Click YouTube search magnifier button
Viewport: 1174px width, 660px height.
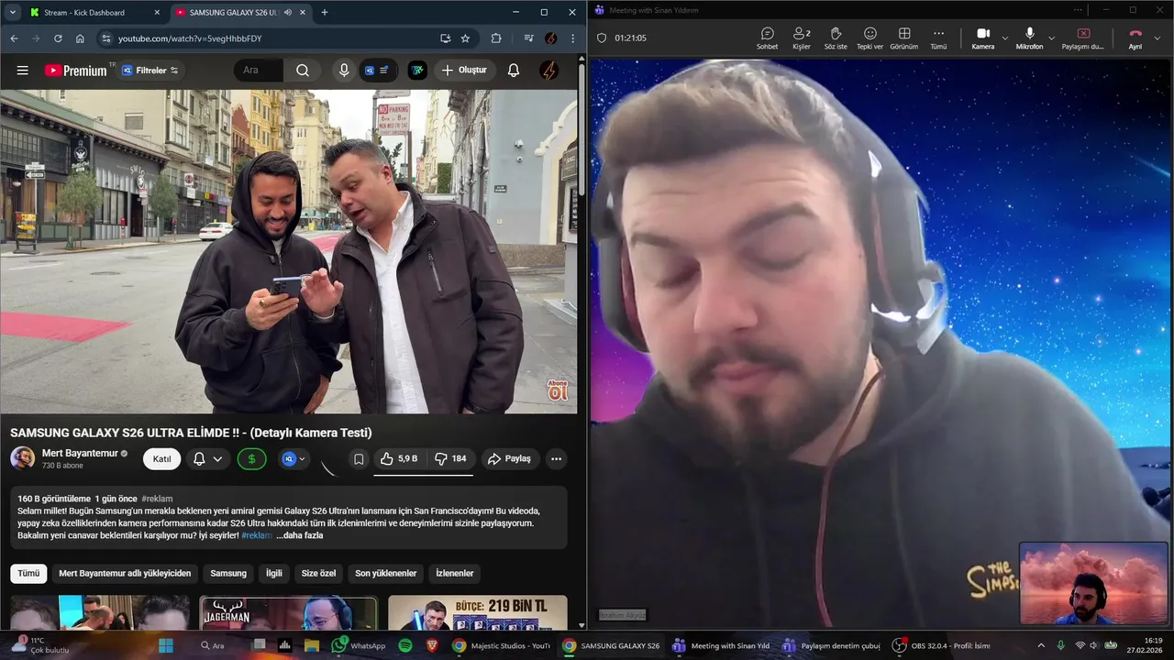tap(303, 71)
